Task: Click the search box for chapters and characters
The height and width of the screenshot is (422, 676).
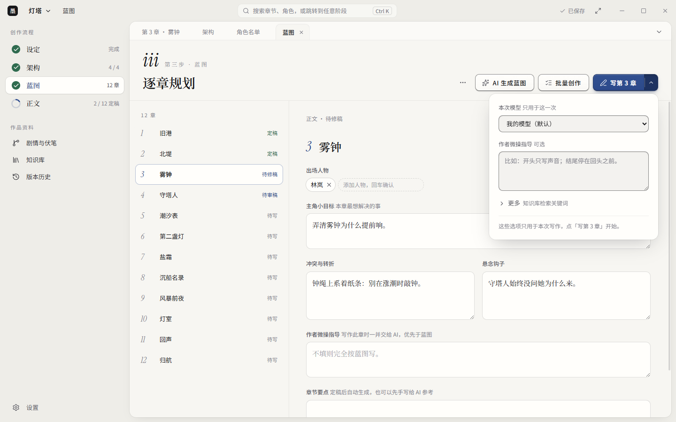Action: pos(317,11)
